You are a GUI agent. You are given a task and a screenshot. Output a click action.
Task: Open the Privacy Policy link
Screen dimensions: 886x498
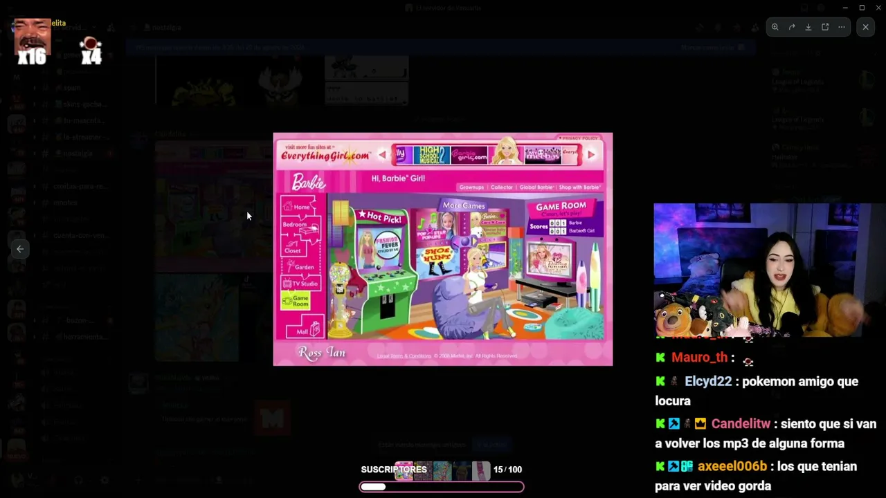click(579, 138)
